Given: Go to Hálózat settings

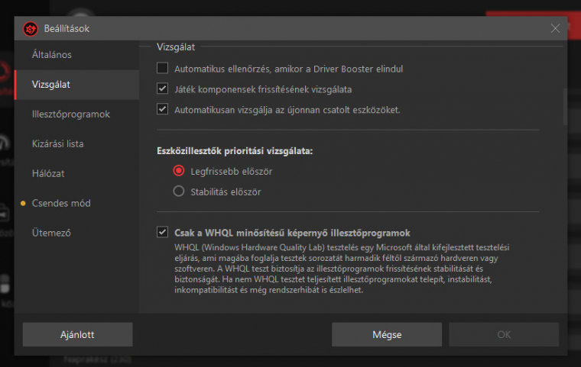Looking at the screenshot, I should click(x=76, y=173).
